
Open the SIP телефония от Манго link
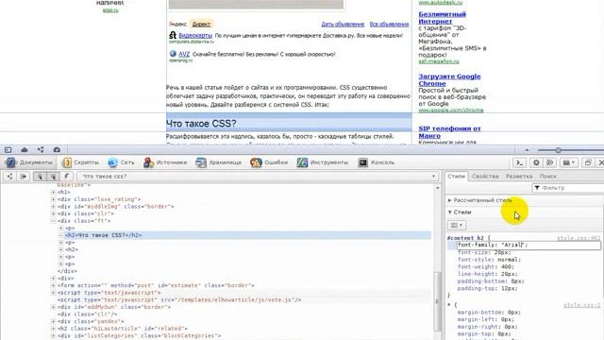point(449,132)
